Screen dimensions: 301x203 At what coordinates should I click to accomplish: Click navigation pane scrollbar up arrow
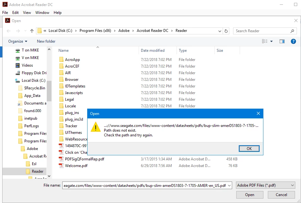(x=49, y=49)
